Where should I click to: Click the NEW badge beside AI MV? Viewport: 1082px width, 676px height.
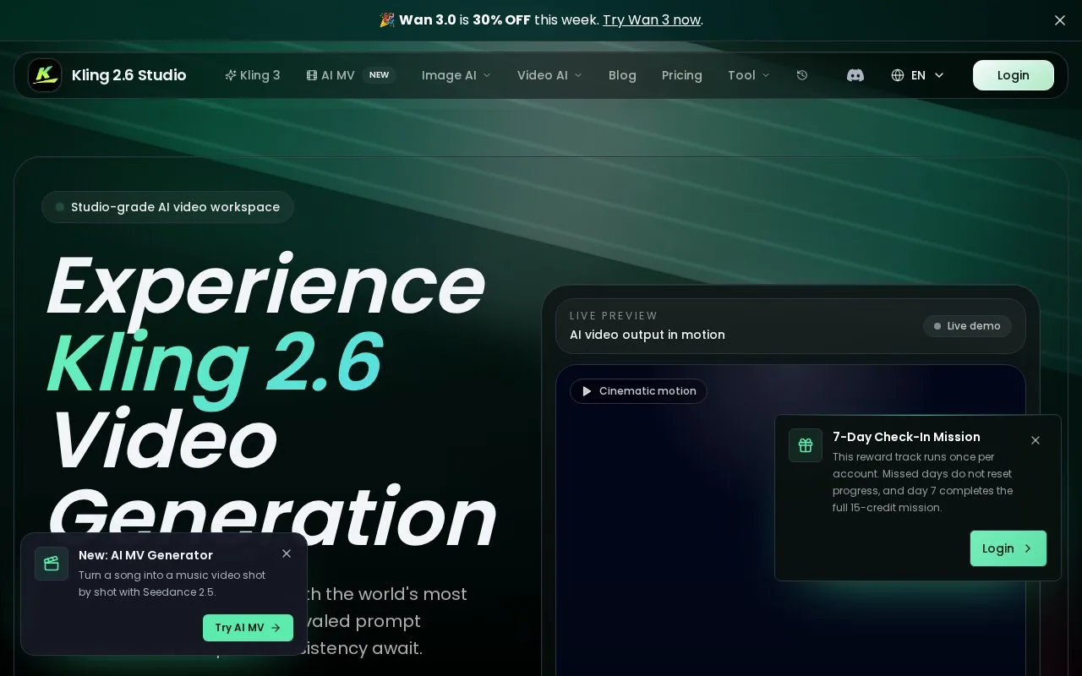click(x=380, y=75)
